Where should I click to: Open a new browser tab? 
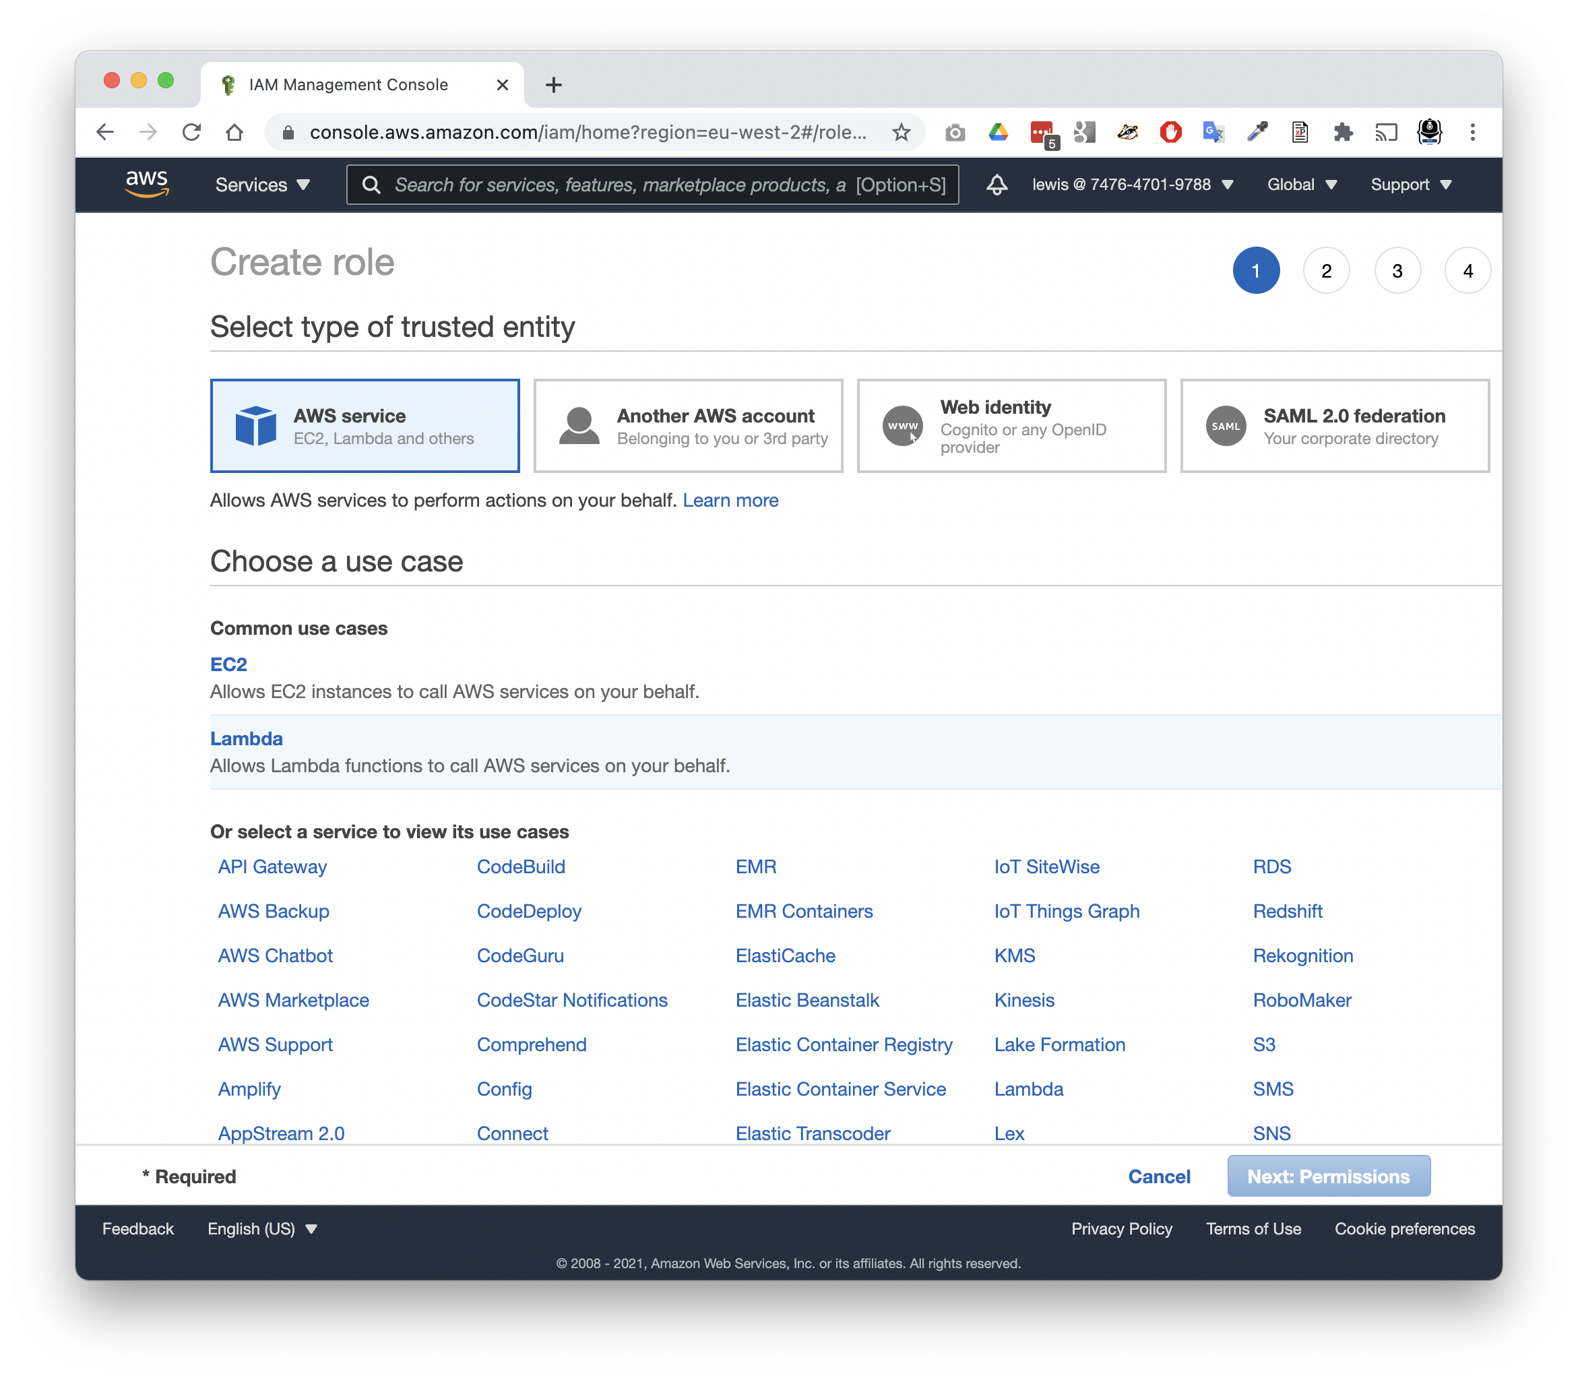(553, 85)
